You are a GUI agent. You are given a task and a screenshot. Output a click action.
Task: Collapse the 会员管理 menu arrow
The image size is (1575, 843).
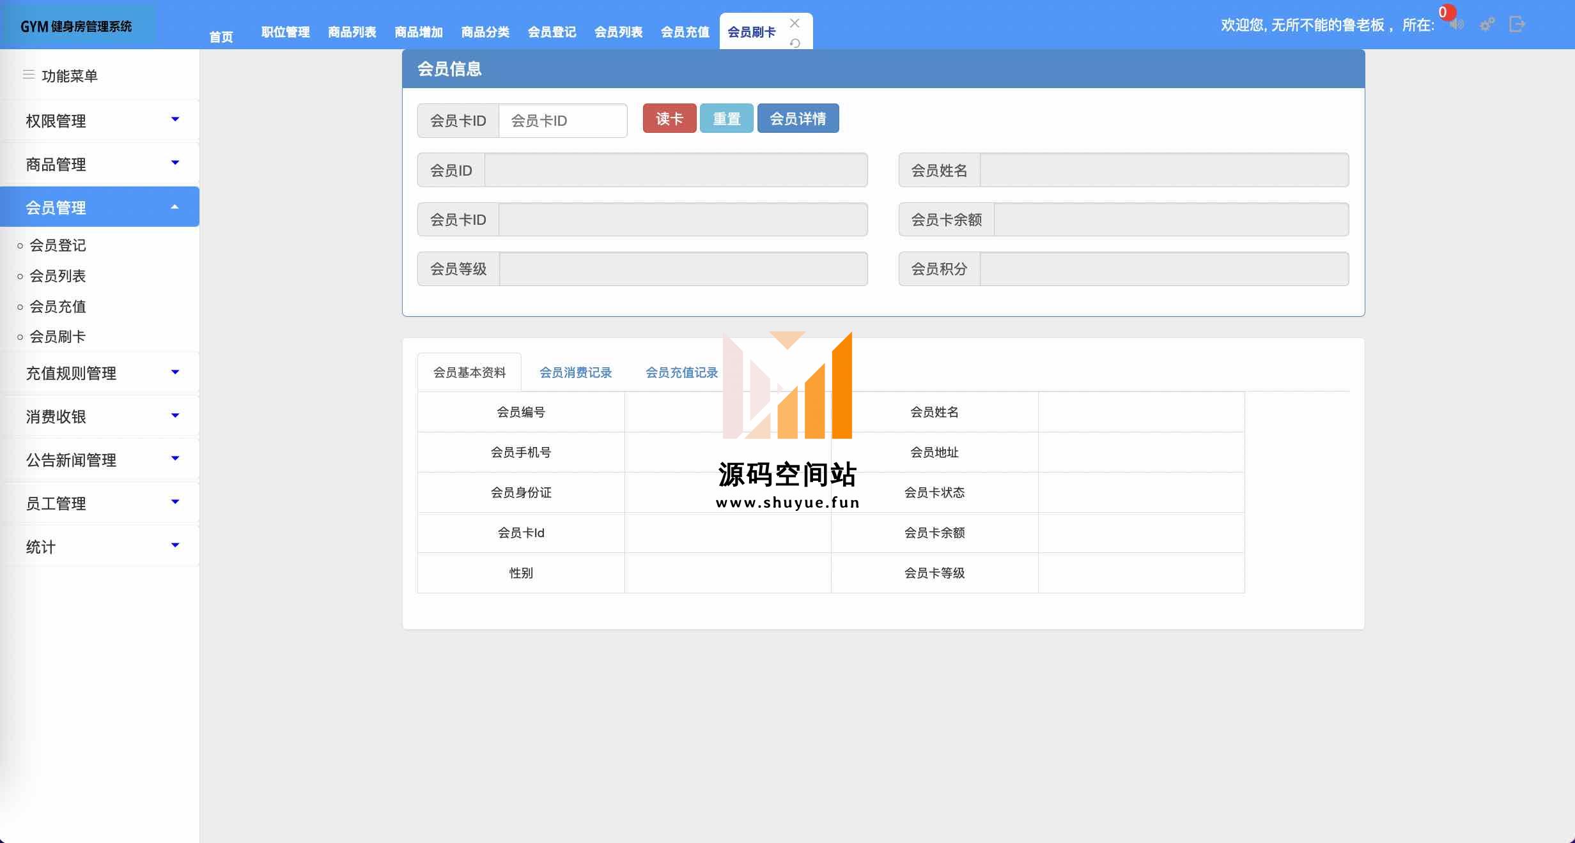(x=175, y=207)
